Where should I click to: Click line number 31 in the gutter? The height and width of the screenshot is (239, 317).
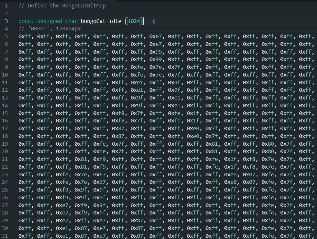[5, 235]
